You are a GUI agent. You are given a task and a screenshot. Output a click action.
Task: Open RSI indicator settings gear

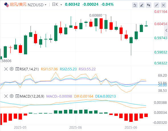(x=12, y=69)
